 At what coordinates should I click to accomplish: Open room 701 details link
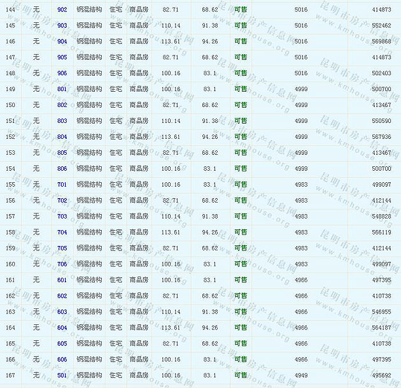click(62, 185)
